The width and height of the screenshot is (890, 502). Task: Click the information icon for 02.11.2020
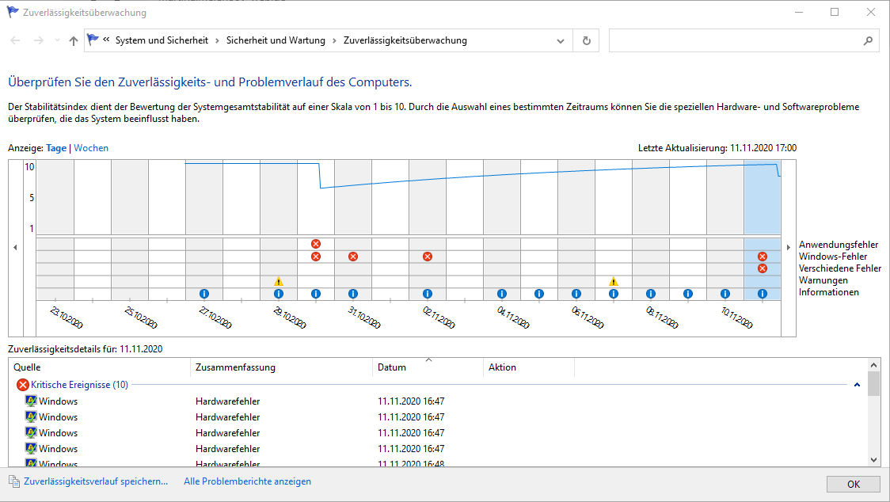(x=428, y=294)
